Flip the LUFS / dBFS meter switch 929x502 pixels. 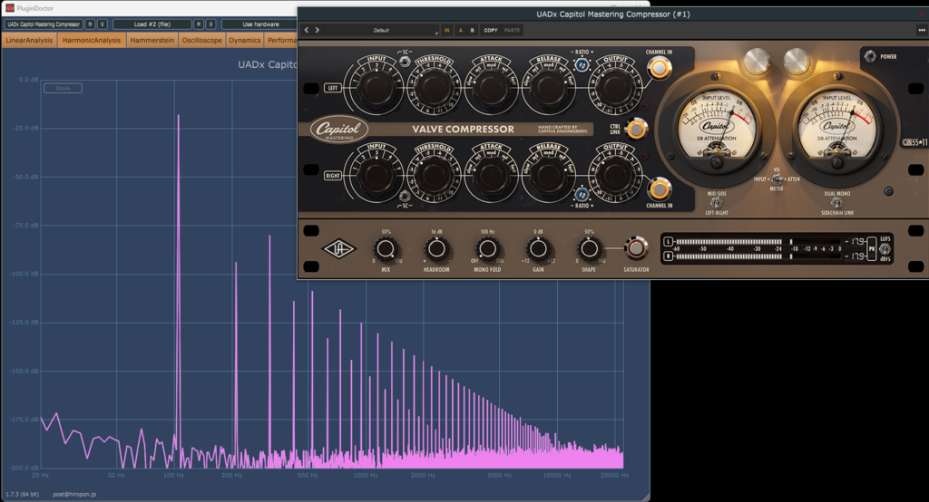[x=885, y=249]
